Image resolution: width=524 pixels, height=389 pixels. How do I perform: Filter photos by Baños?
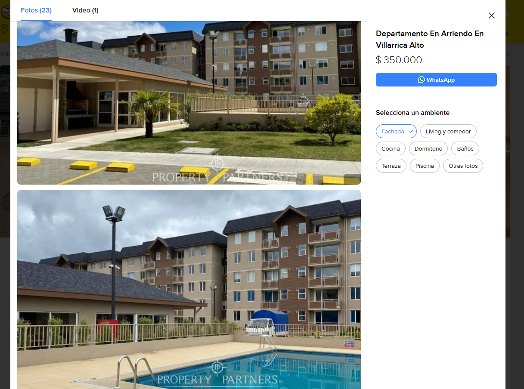[x=465, y=148]
